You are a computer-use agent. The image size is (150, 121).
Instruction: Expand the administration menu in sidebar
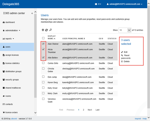(11, 31)
